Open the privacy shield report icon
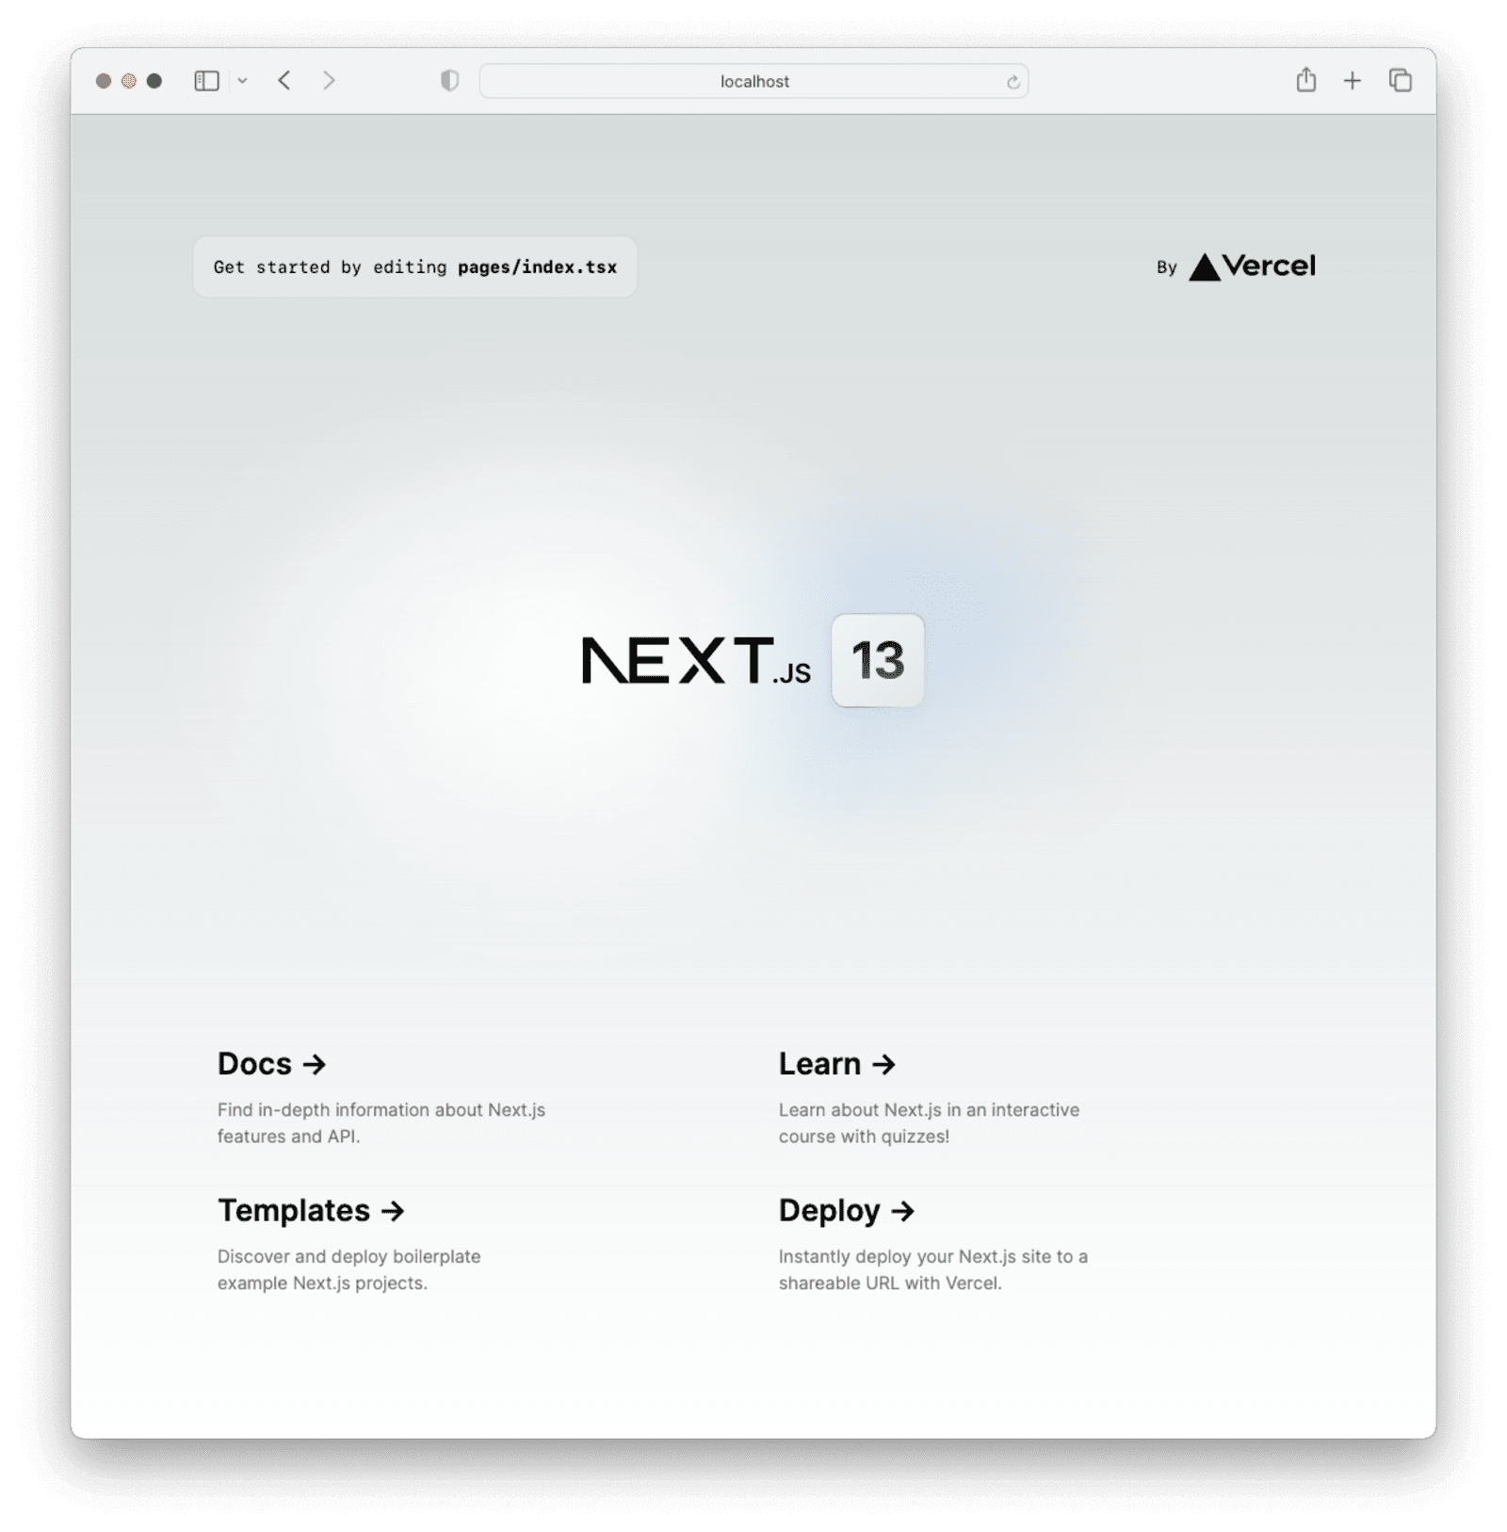Viewport: 1507px width, 1532px height. tap(450, 81)
